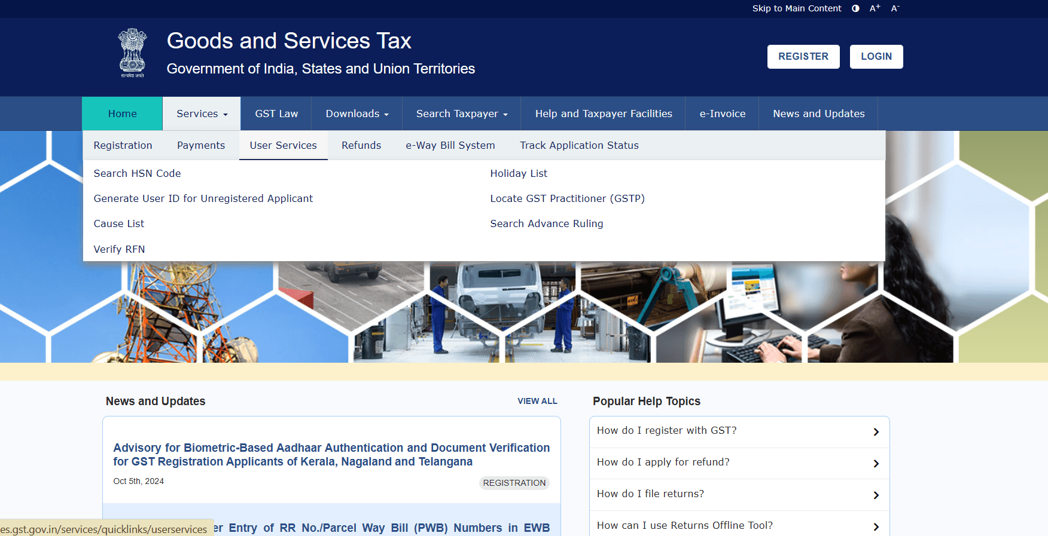Click VIEW ALL for news
The height and width of the screenshot is (536, 1048).
click(537, 401)
